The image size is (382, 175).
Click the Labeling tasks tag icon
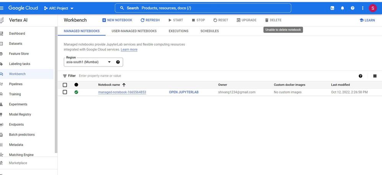2,64
